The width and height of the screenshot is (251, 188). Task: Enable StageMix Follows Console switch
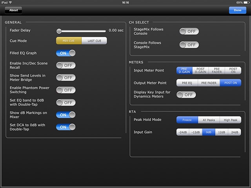click(189, 31)
